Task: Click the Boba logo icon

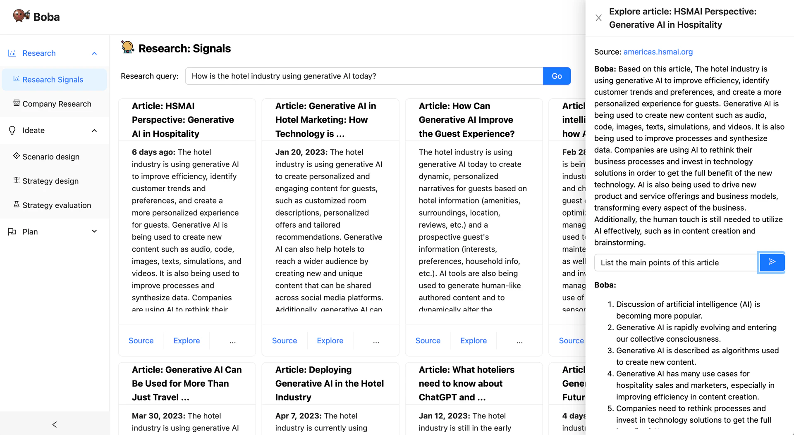Action: 21,16
